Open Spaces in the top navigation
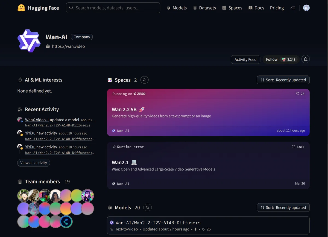This screenshot has width=328, height=237. tap(232, 8)
